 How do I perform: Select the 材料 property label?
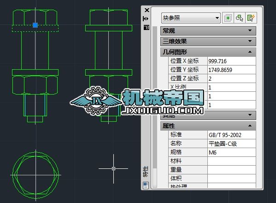click(x=188, y=161)
